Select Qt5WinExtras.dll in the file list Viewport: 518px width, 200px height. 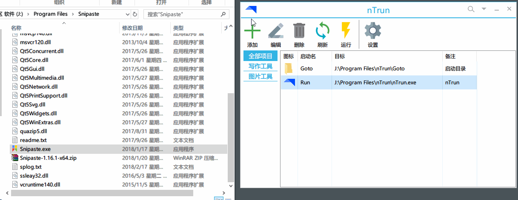pyautogui.click(x=40, y=122)
